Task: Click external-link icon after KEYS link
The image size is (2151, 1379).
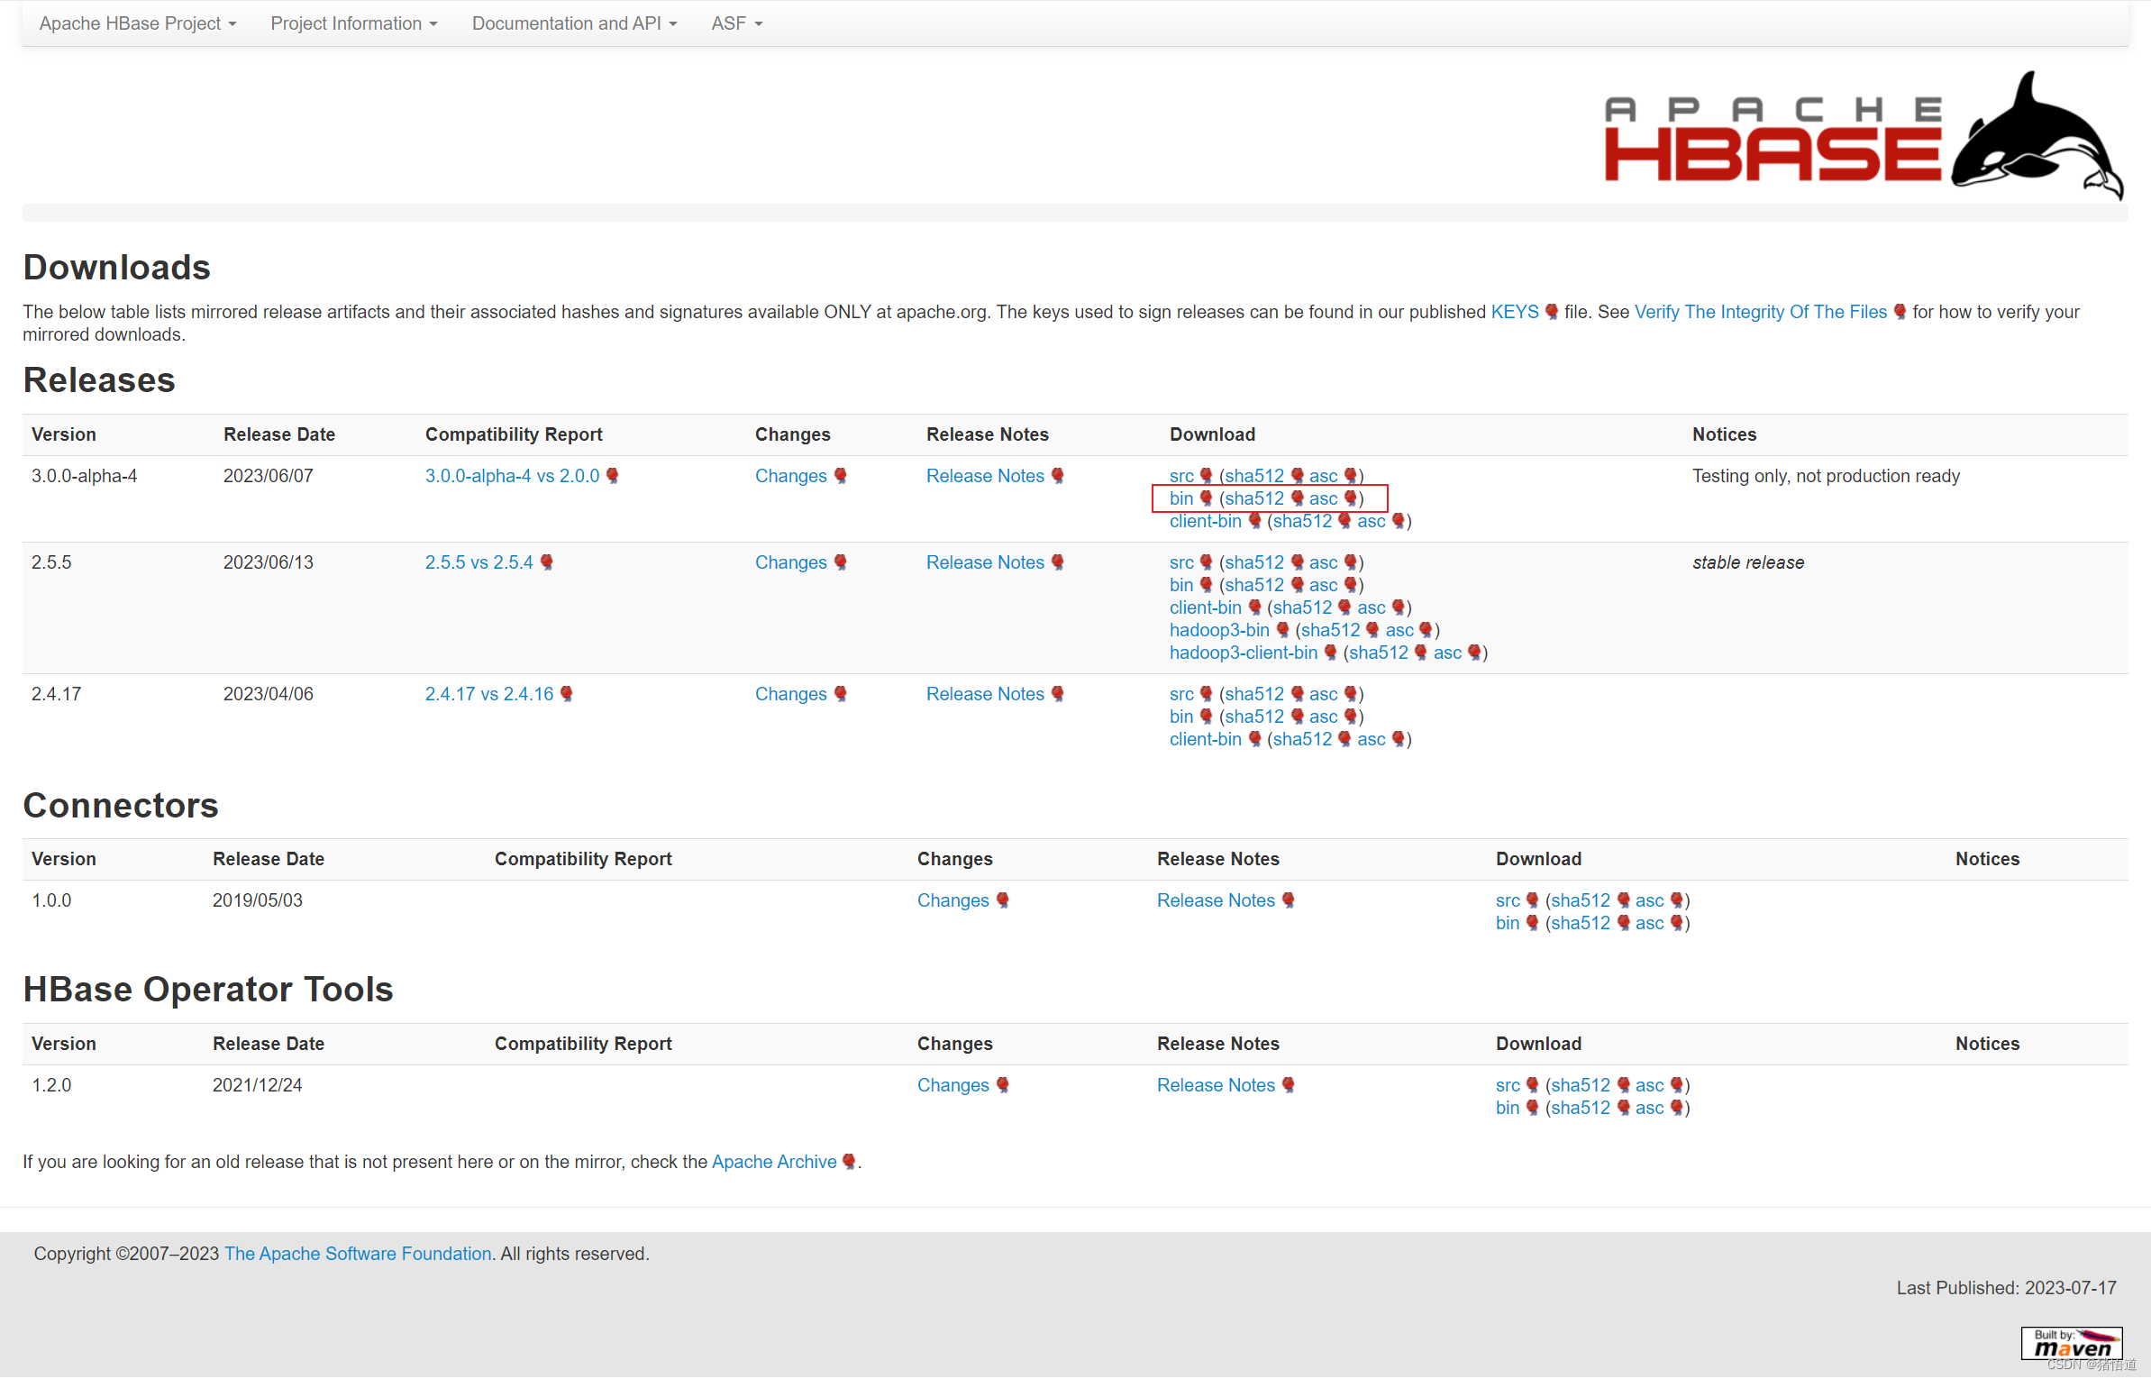Action: point(1552,312)
